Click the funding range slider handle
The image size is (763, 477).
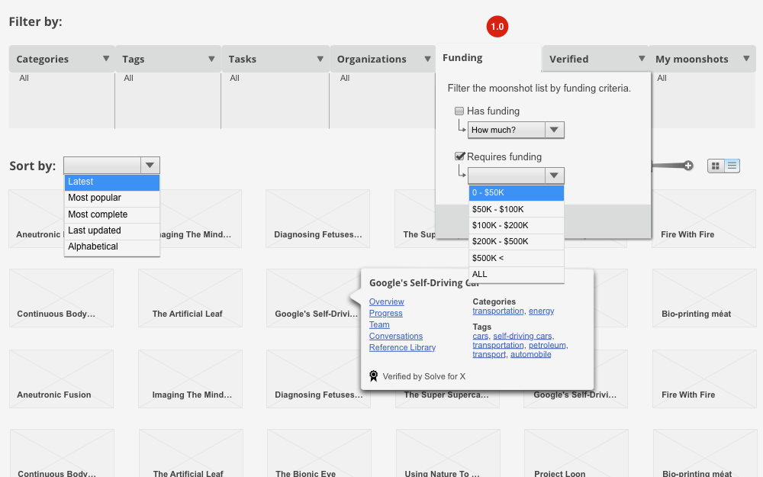tap(651, 166)
